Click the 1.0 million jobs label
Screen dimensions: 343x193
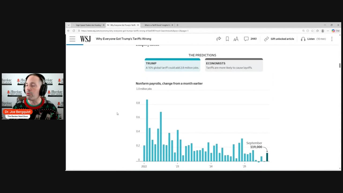pos(144,89)
